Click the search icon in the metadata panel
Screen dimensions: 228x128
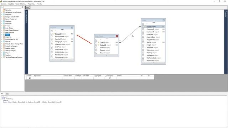tap(2, 7)
